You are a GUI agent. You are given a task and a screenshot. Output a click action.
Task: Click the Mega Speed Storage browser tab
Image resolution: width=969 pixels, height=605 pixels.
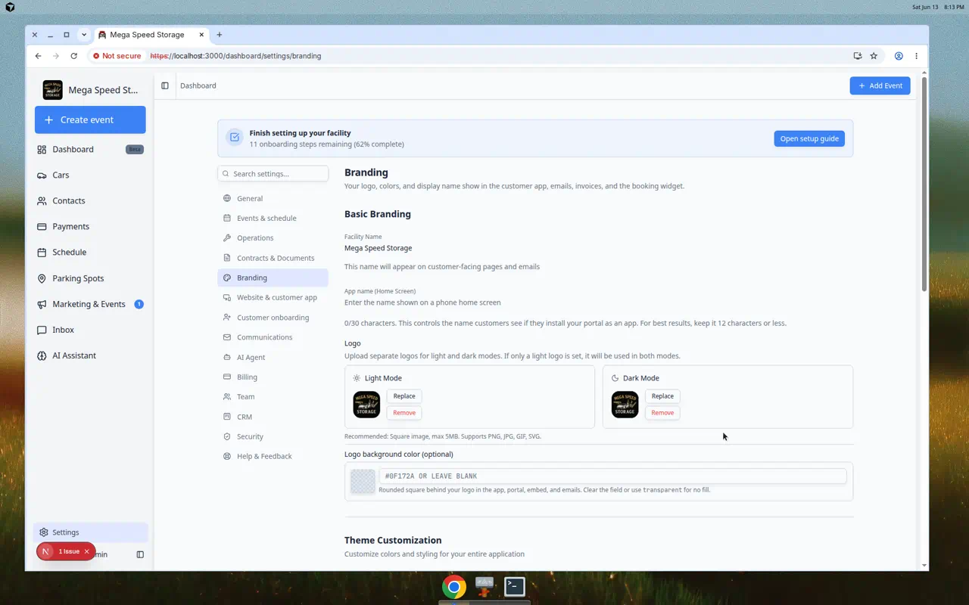(x=151, y=35)
